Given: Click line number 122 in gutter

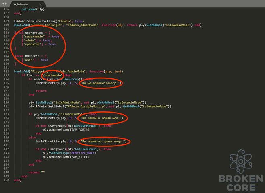Looking at the screenshot, I should 6,72.
